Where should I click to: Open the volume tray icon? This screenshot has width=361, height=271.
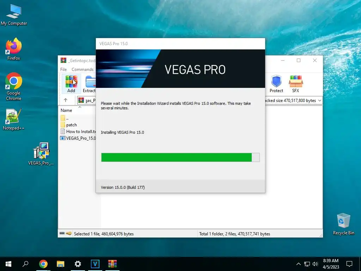[315, 264]
